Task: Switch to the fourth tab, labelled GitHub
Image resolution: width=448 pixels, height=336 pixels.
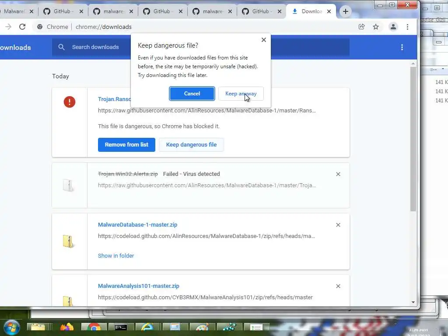Action: pyautogui.click(x=163, y=11)
